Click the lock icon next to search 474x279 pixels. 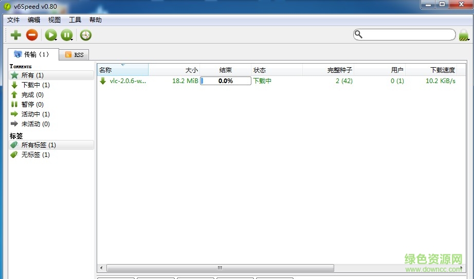[464, 35]
